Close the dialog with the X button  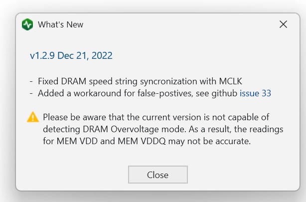(283, 24)
